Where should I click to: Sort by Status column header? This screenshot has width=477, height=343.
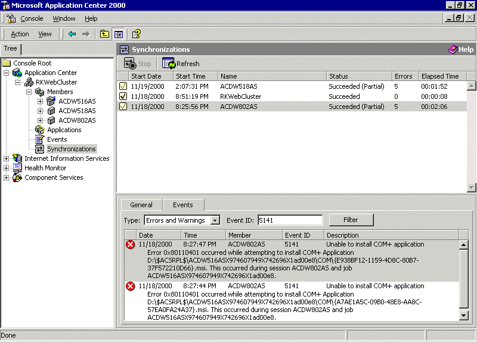[359, 76]
